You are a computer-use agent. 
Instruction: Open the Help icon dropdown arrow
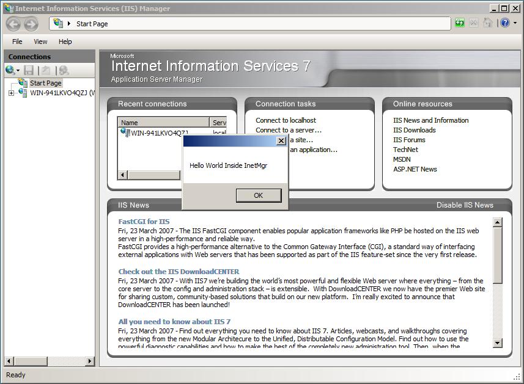[x=515, y=23]
